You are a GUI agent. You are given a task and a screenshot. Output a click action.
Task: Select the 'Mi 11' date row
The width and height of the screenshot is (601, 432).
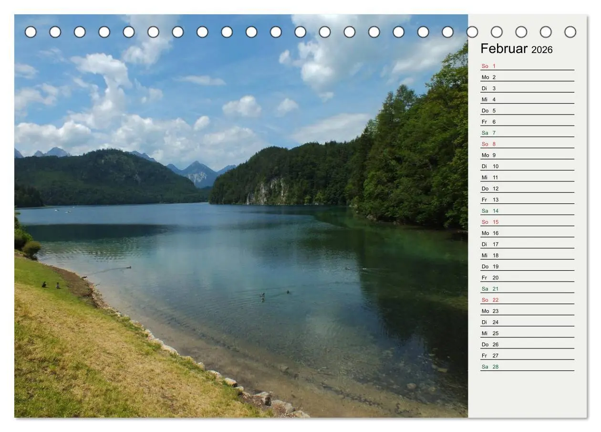coord(527,177)
